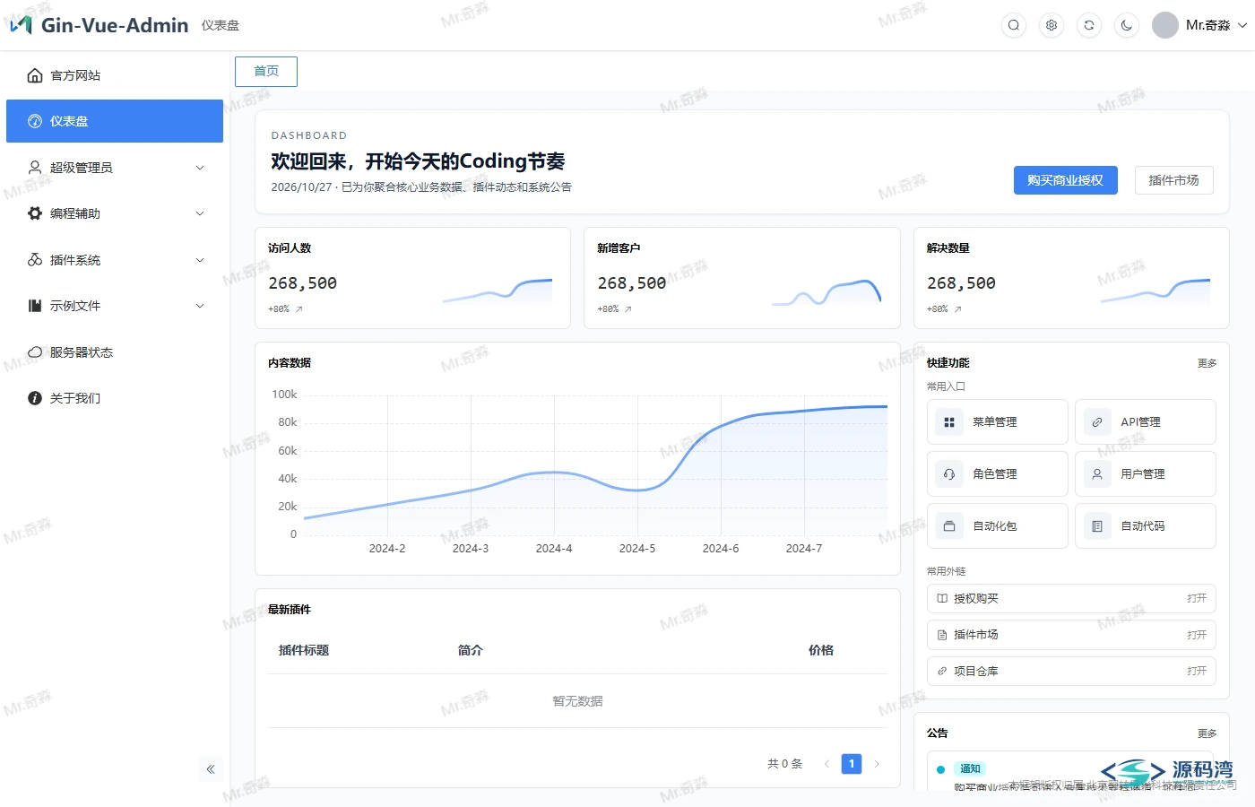Open the 菜单管理 shortcut card
The image size is (1255, 807).
[x=998, y=422]
